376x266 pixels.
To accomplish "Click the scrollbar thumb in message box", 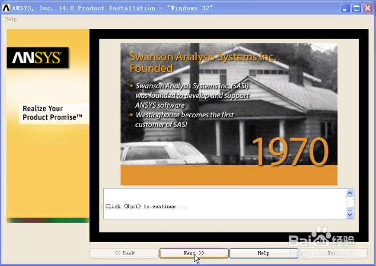I will (x=350, y=208).
